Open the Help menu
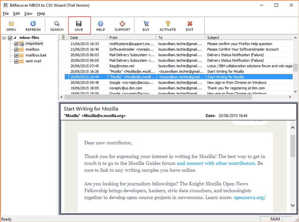 coord(41,13)
